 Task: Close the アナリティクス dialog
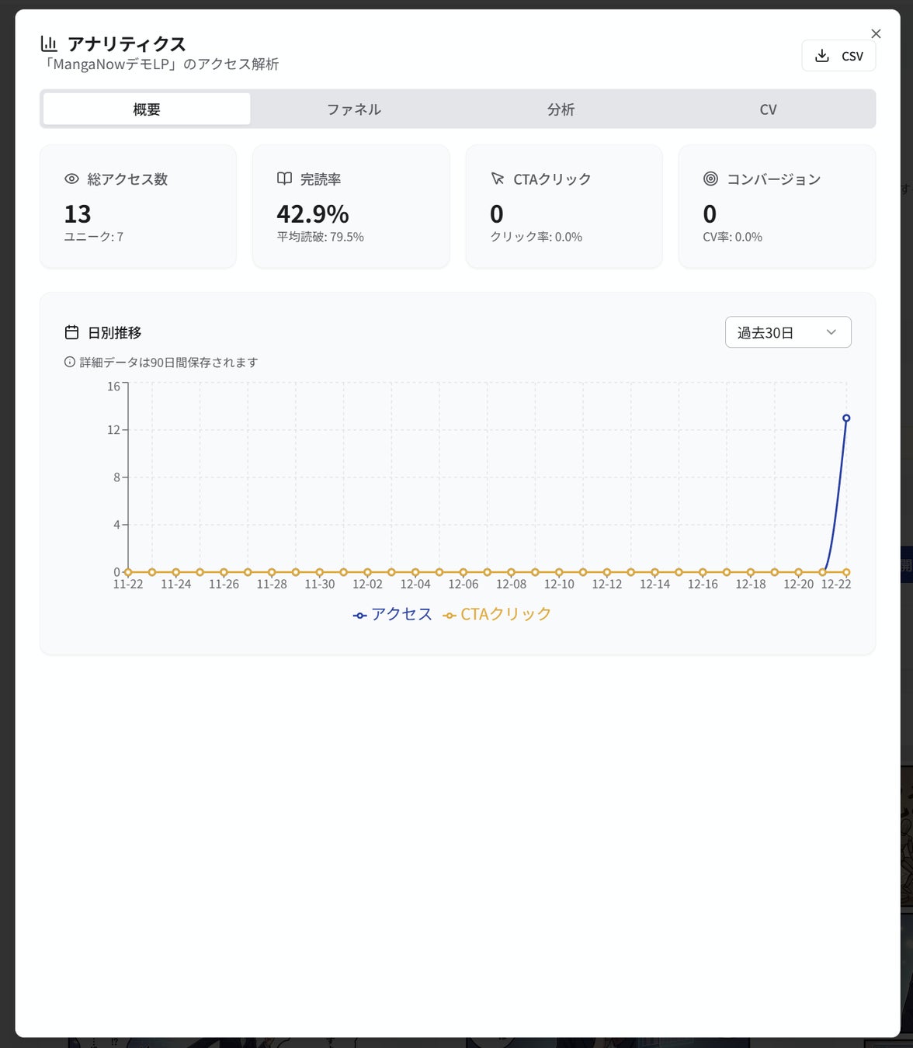[x=876, y=33]
